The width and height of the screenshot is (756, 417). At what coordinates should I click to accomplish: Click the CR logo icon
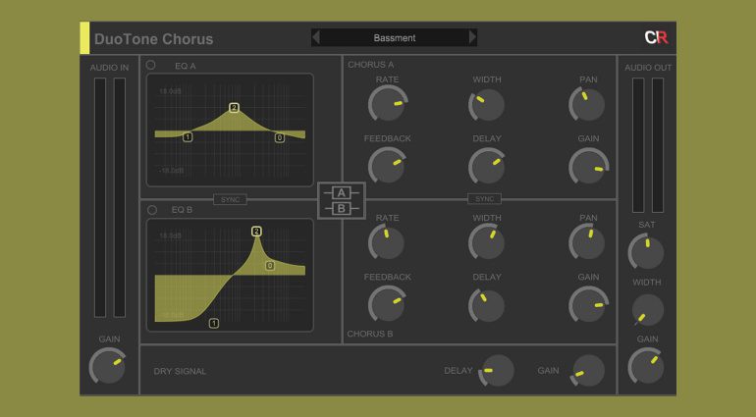click(x=655, y=38)
